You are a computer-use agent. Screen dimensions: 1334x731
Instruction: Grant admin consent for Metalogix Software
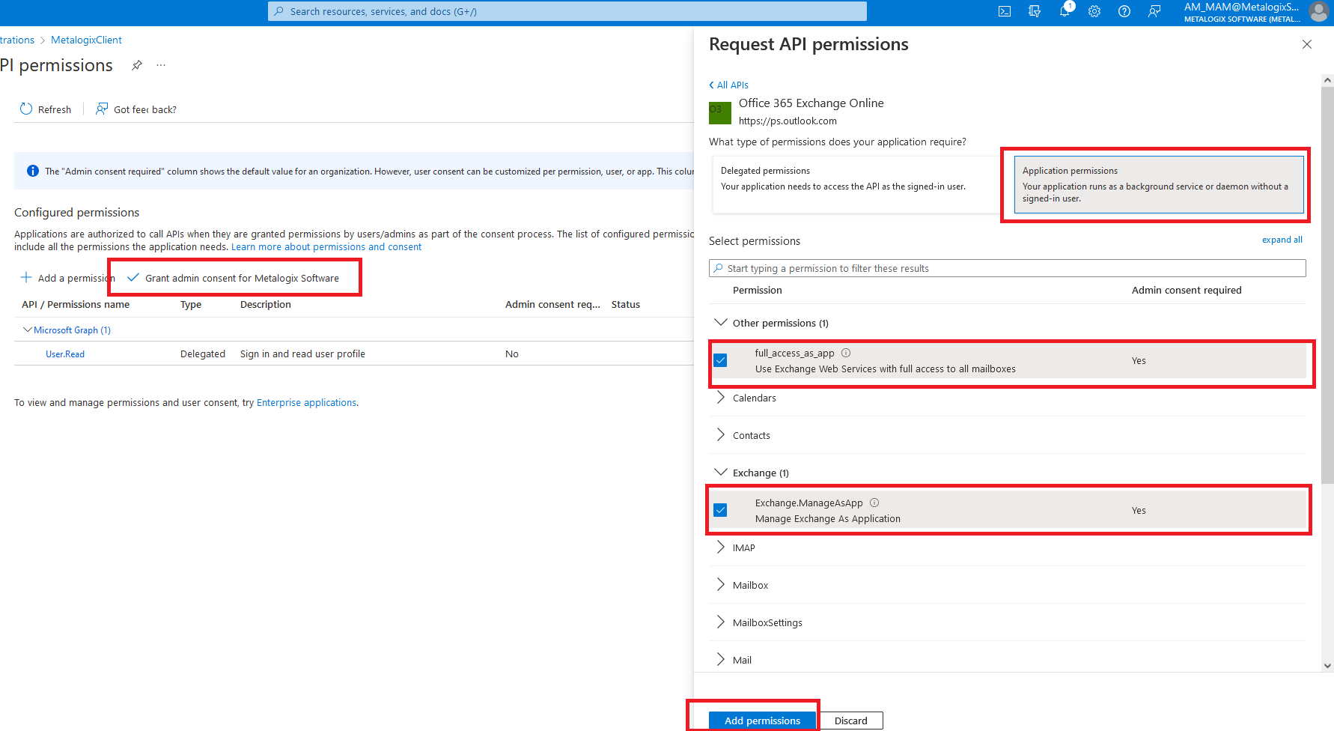point(234,278)
